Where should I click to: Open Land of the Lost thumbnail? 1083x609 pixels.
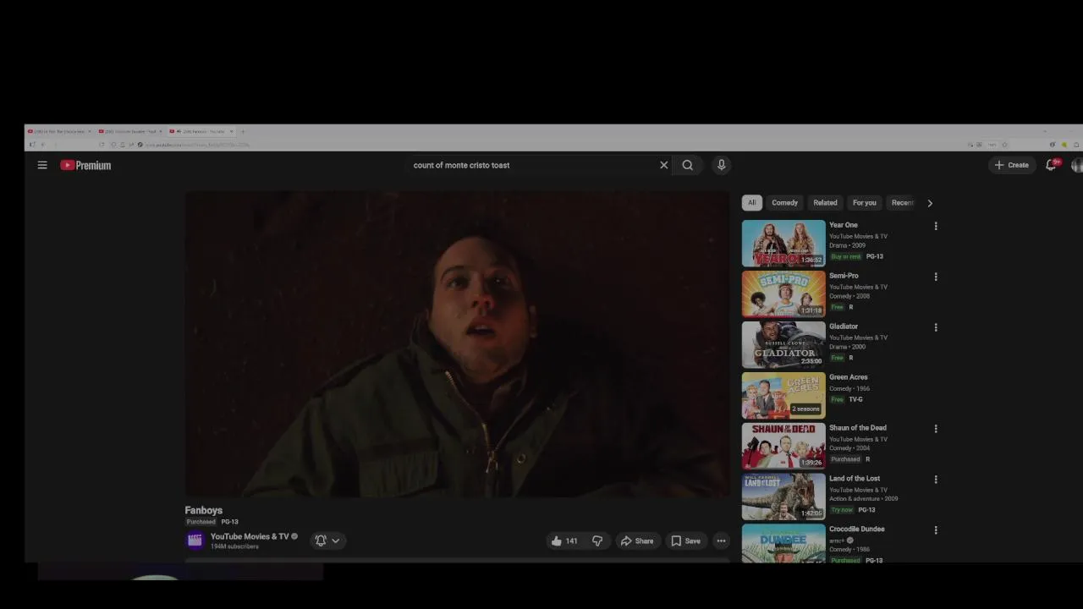783,497
